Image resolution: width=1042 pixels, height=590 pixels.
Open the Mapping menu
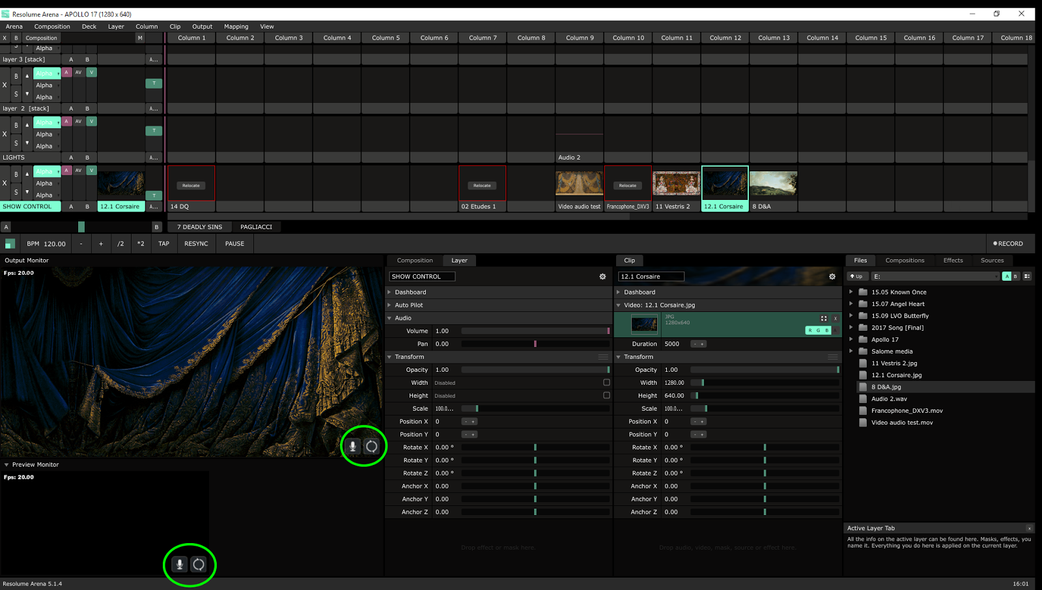236,27
